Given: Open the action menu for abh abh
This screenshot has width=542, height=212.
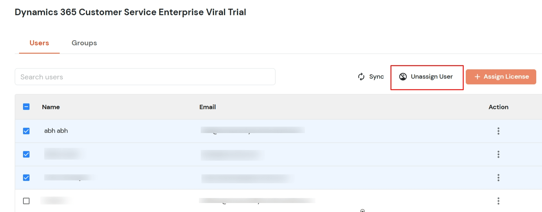Looking at the screenshot, I should tap(498, 131).
